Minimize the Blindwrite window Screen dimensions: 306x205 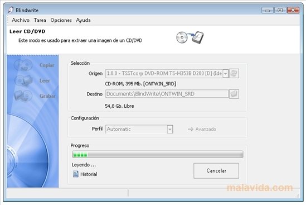point(268,10)
